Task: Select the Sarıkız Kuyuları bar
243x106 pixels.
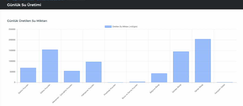Action: point(28,75)
